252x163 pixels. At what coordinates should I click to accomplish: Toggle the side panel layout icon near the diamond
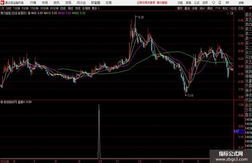[231, 13]
